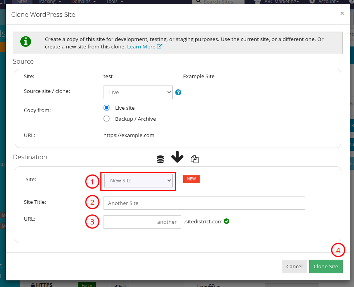Click the blue help question mark icon
The height and width of the screenshot is (287, 354).
pyautogui.click(x=178, y=93)
